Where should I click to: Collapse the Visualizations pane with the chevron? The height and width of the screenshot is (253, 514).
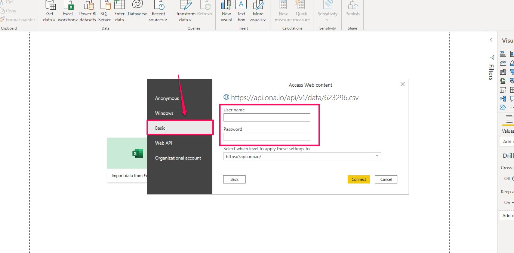point(491,40)
